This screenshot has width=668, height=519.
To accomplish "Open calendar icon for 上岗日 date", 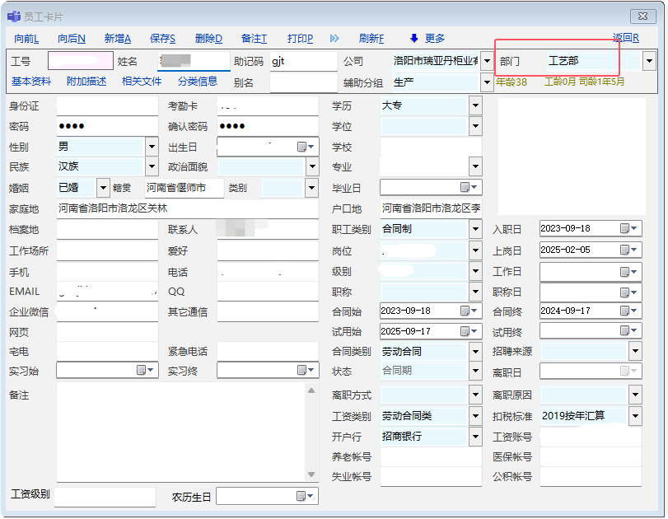I will point(624,250).
